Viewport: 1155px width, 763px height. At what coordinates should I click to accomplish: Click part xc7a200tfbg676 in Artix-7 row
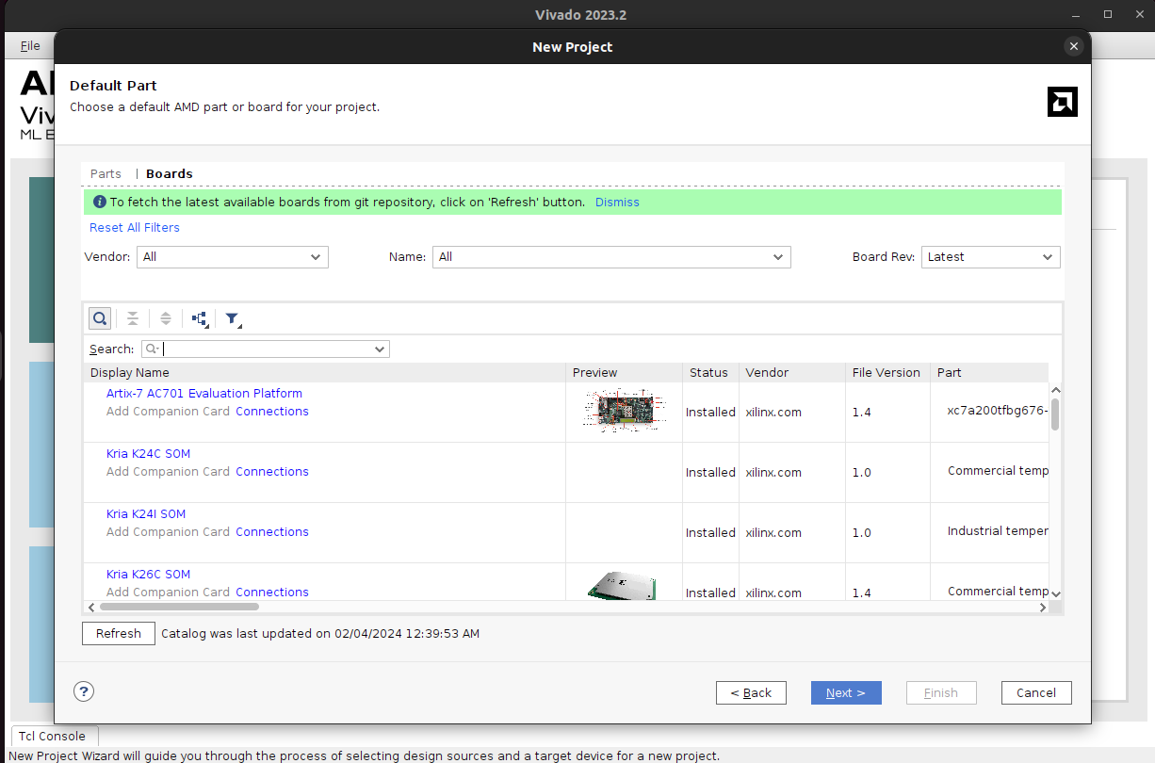[998, 411]
